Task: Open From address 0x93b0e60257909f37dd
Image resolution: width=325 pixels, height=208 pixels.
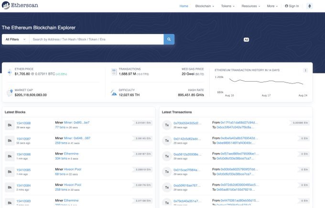Action: (x=239, y=169)
